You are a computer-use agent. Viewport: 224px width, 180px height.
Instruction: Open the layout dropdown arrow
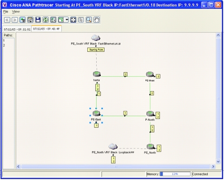(x=67, y=20)
